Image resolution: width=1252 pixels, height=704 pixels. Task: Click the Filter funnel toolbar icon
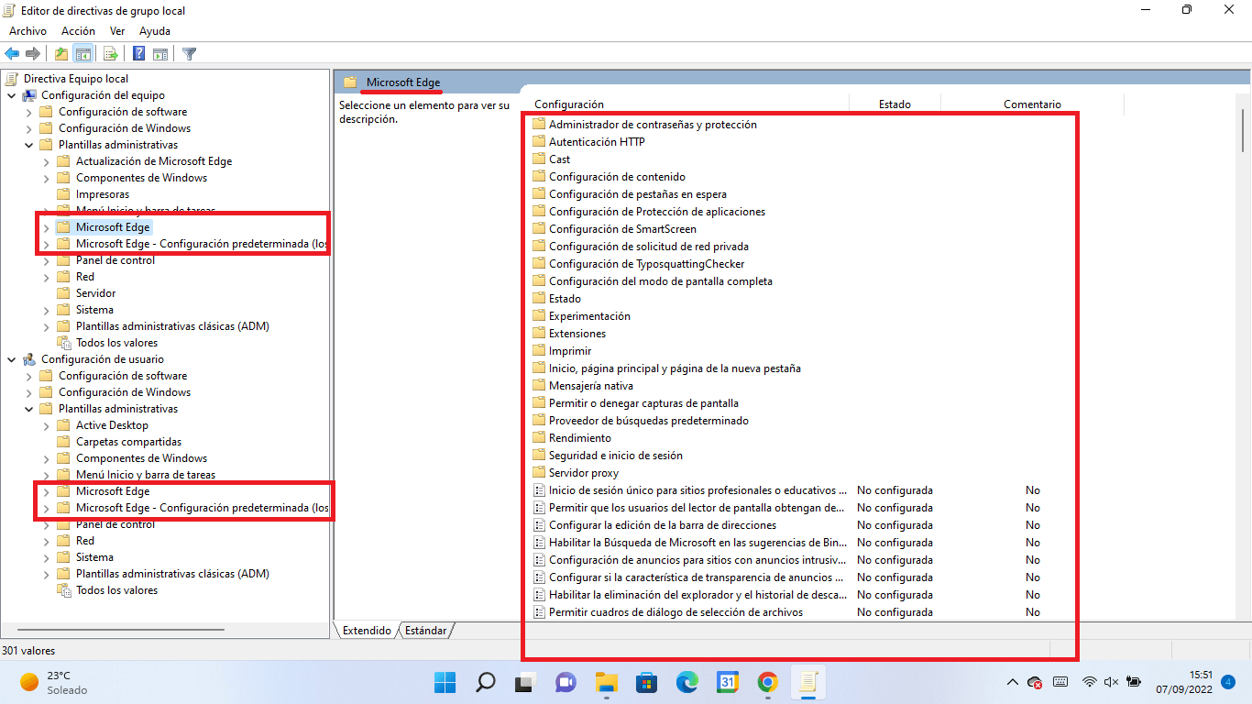pyautogui.click(x=189, y=54)
